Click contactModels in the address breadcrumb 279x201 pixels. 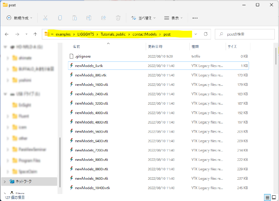pos(143,34)
